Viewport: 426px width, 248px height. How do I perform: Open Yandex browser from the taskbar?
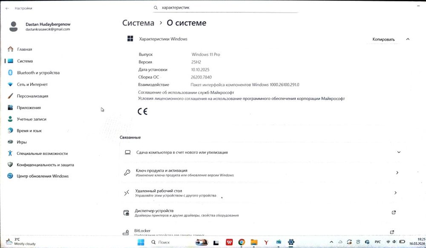(266, 242)
